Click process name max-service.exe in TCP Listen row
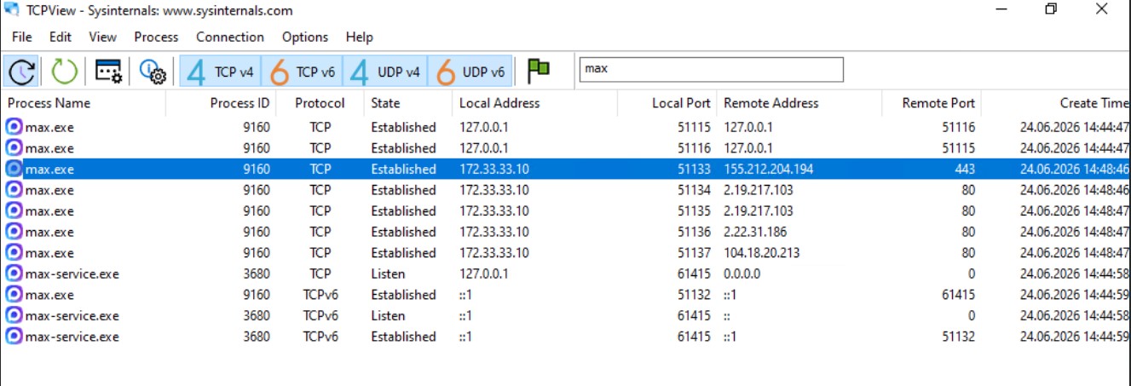Viewport: 1131px width, 386px height. pyautogui.click(x=72, y=274)
